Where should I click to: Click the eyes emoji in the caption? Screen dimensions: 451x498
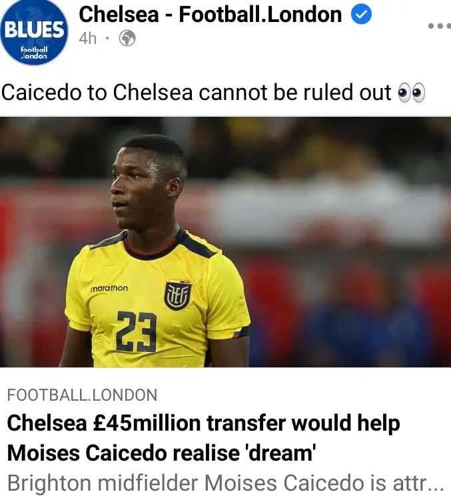pyautogui.click(x=412, y=93)
